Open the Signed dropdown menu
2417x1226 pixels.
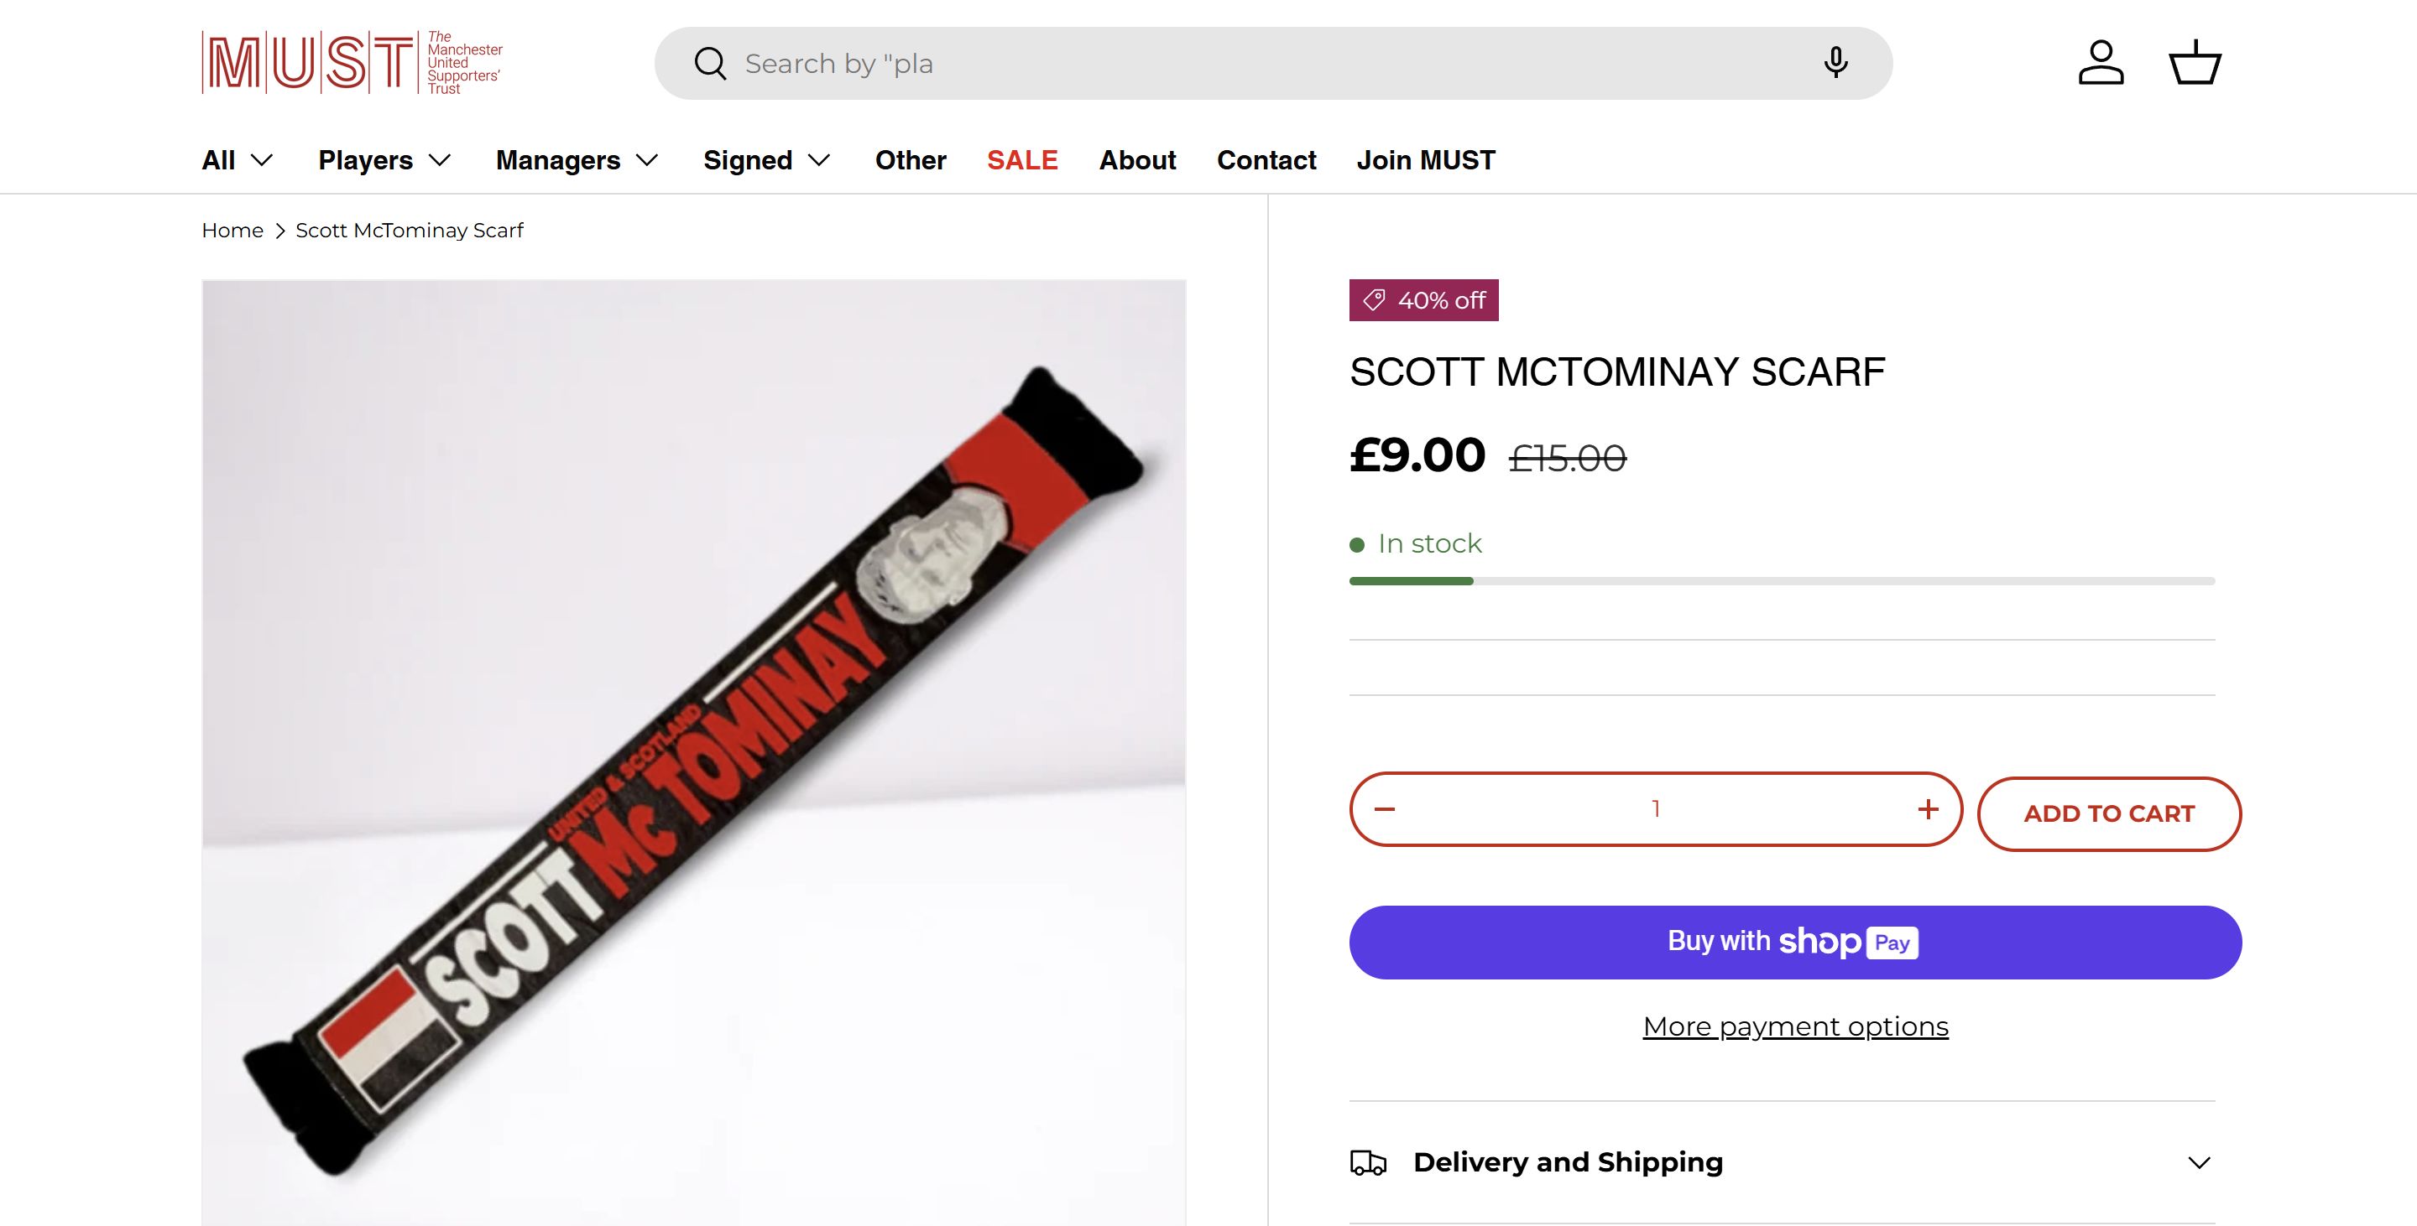766,160
